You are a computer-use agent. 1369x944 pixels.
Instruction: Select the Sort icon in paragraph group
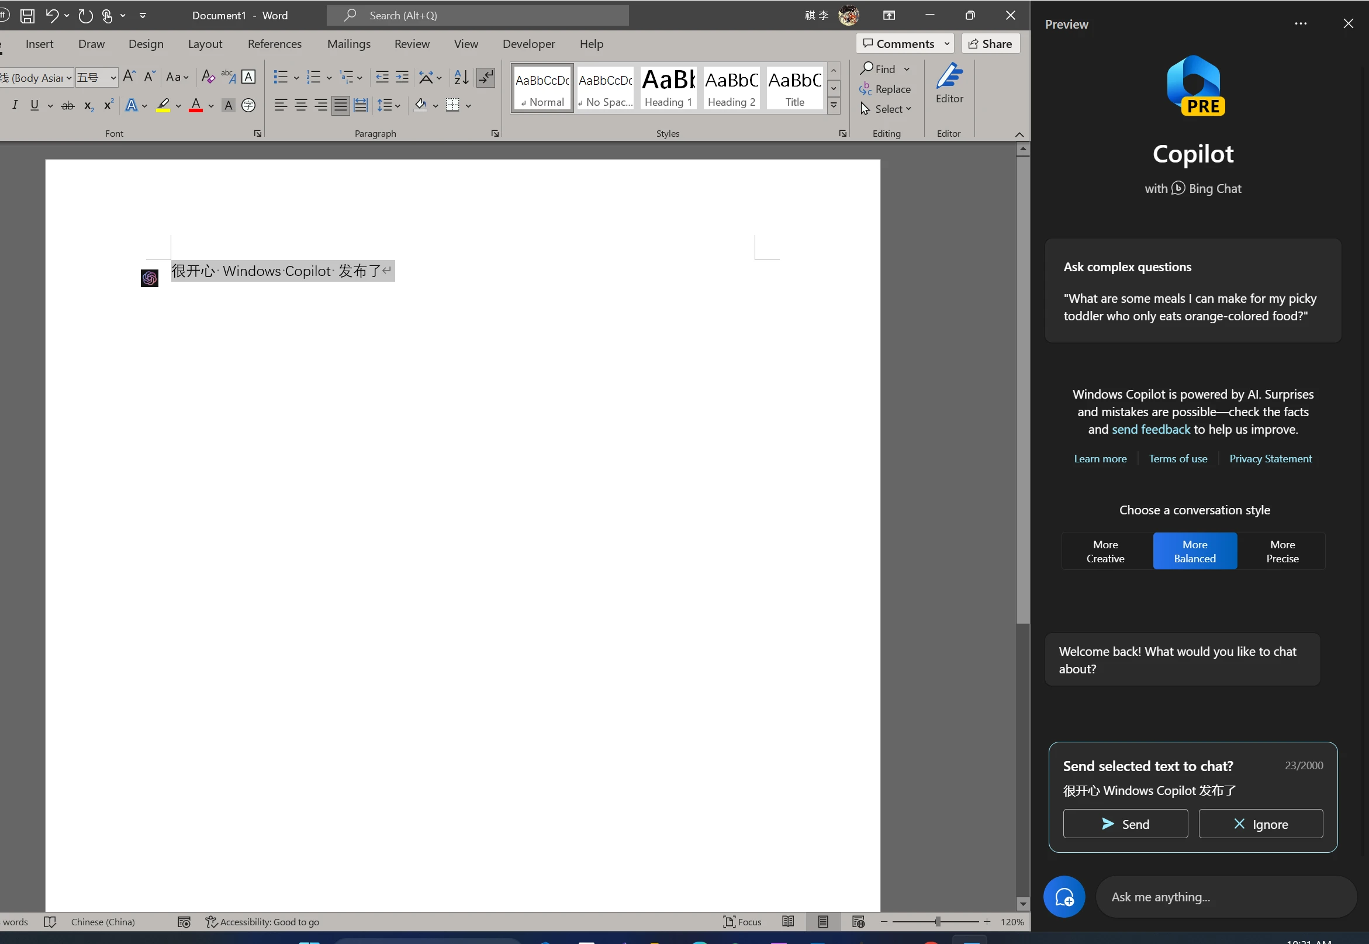[x=461, y=77]
